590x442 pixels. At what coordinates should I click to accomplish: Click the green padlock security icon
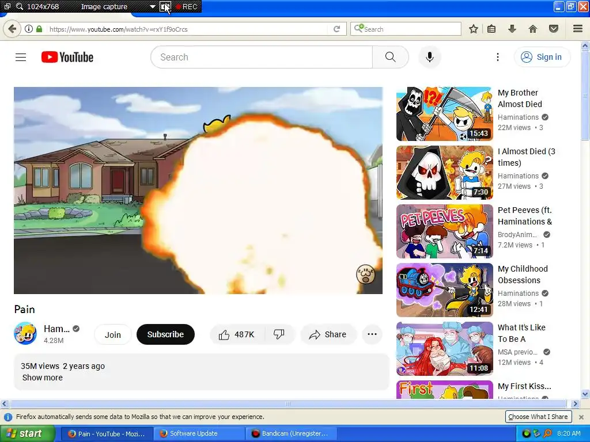(39, 29)
